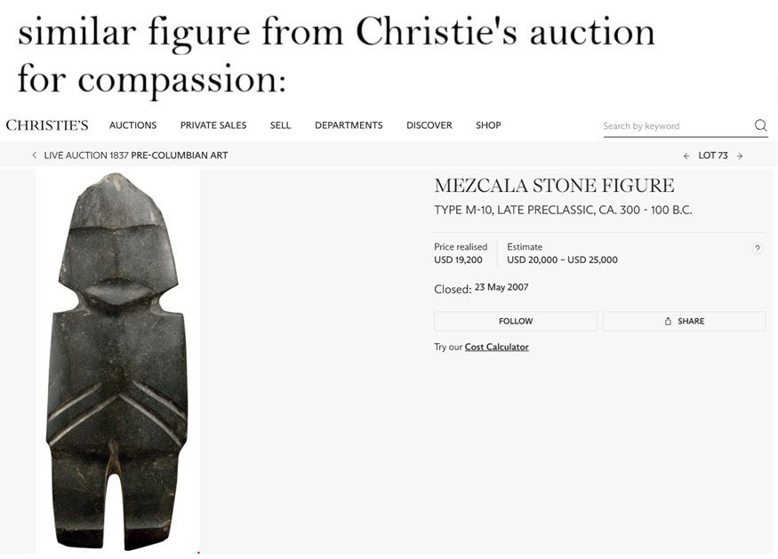
Task: Click the LOT 73 label
Action: click(713, 156)
